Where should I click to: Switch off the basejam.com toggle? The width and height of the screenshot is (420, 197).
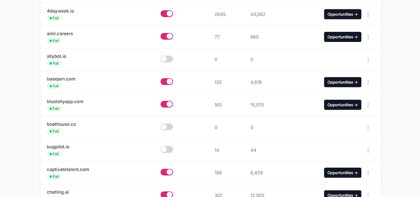pos(166,82)
